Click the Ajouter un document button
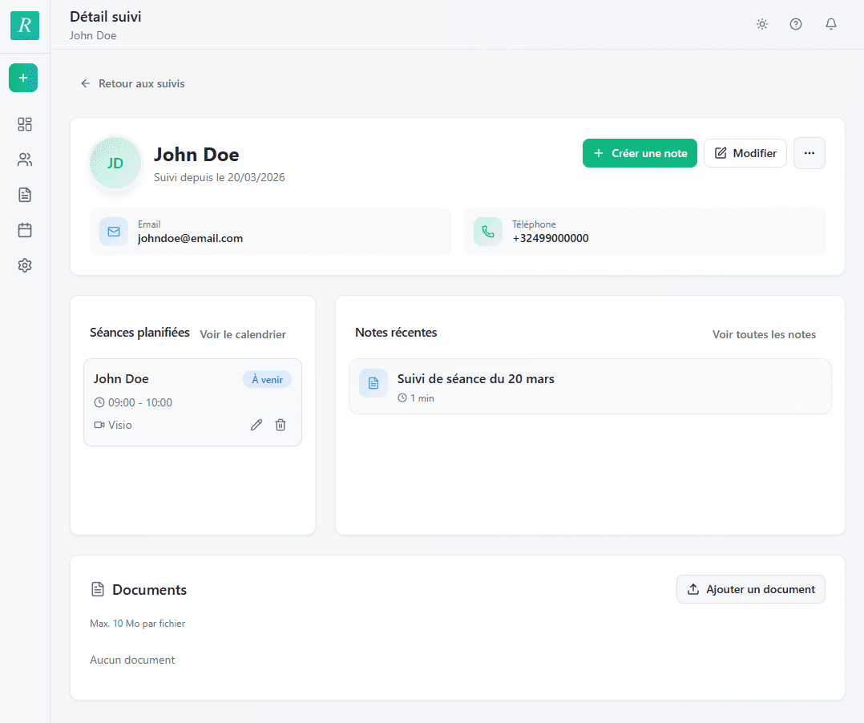The width and height of the screenshot is (864, 723). [x=750, y=589]
